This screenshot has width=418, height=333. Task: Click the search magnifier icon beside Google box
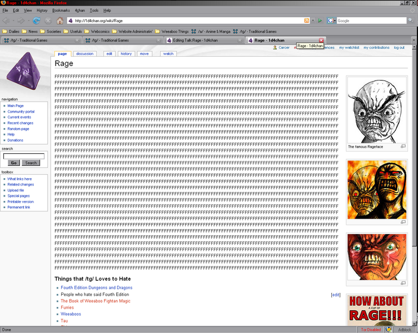(411, 21)
